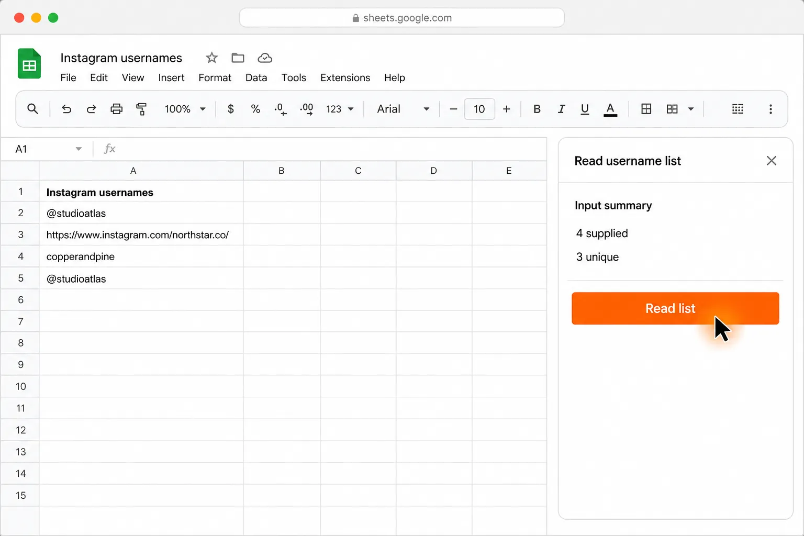804x536 pixels.
Task: Redo the last action
Action: (x=91, y=109)
